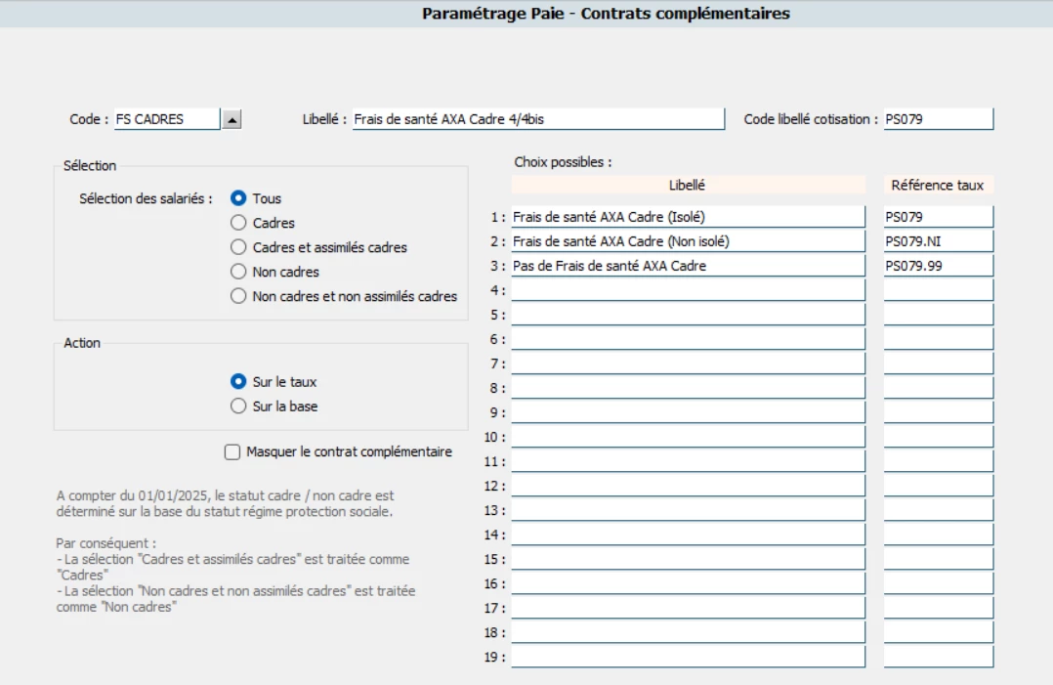1053x685 pixels.
Task: Click empty Libellé field on row 4
Action: pyautogui.click(x=688, y=290)
